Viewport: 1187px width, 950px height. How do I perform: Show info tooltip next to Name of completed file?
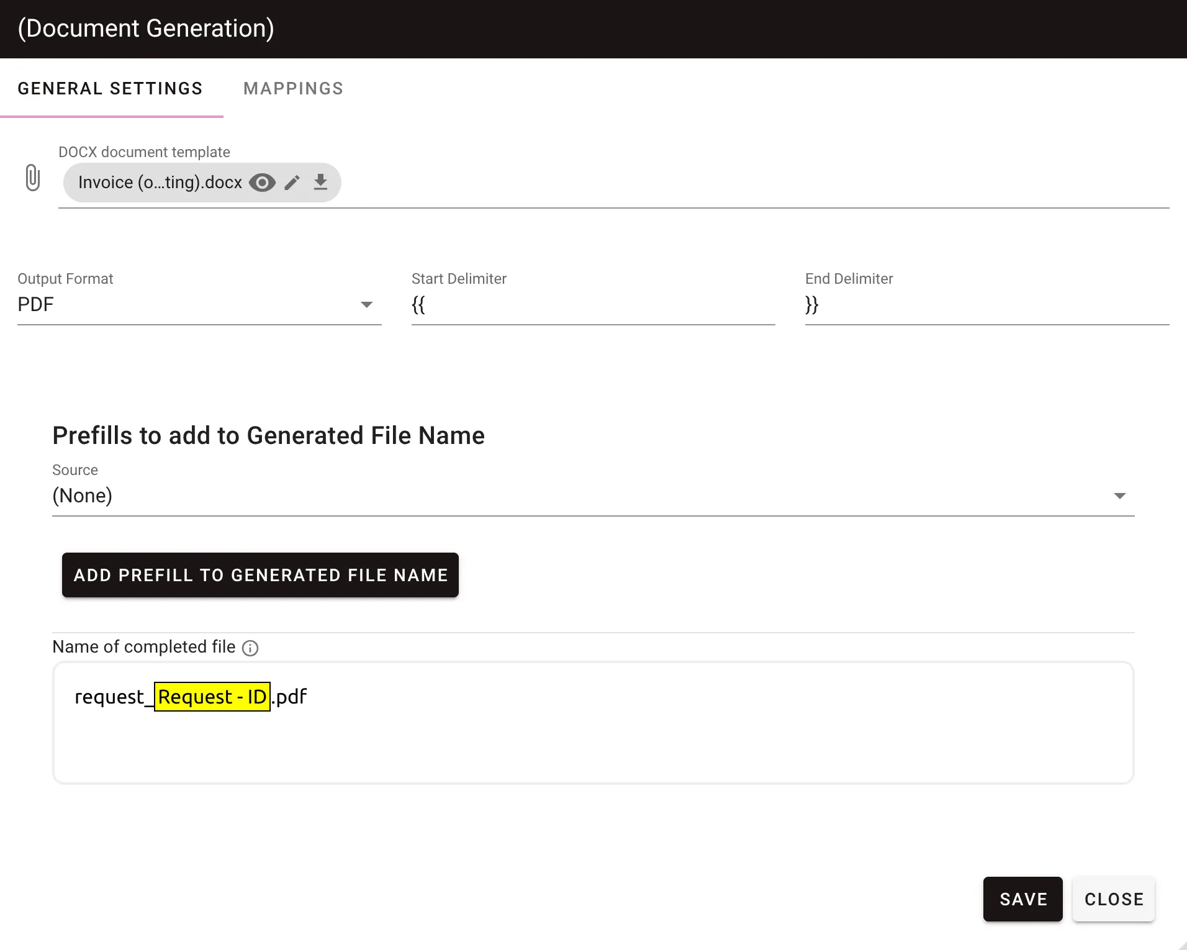pos(250,648)
